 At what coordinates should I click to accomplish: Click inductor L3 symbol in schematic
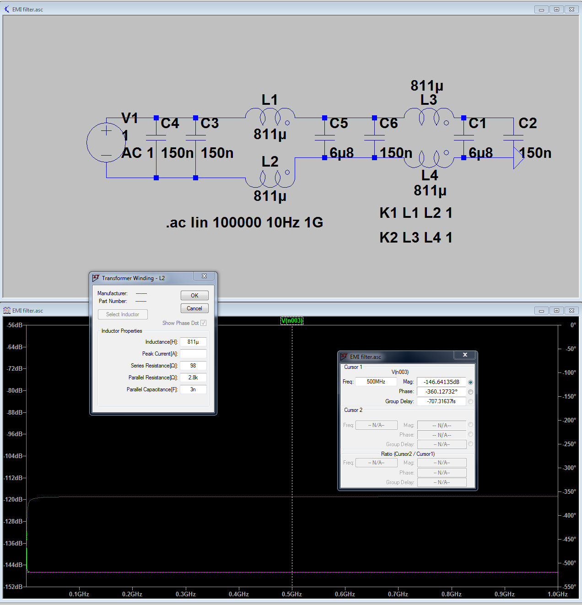tap(429, 117)
